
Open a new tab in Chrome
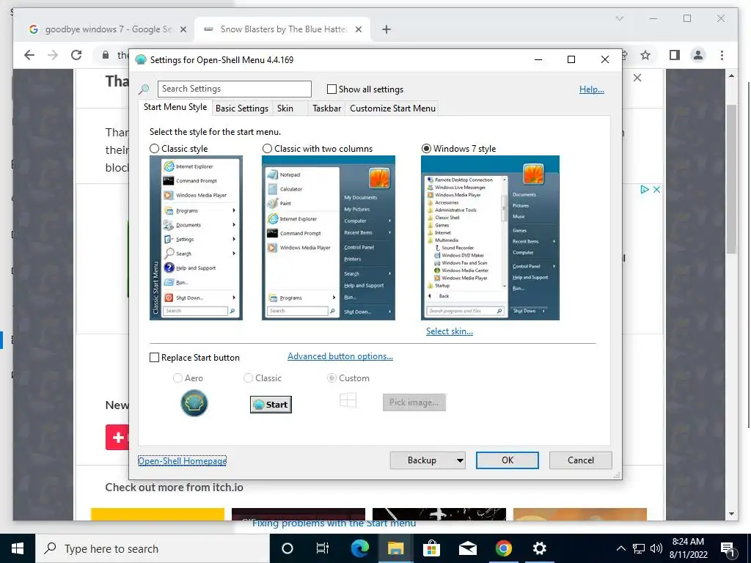pos(387,29)
